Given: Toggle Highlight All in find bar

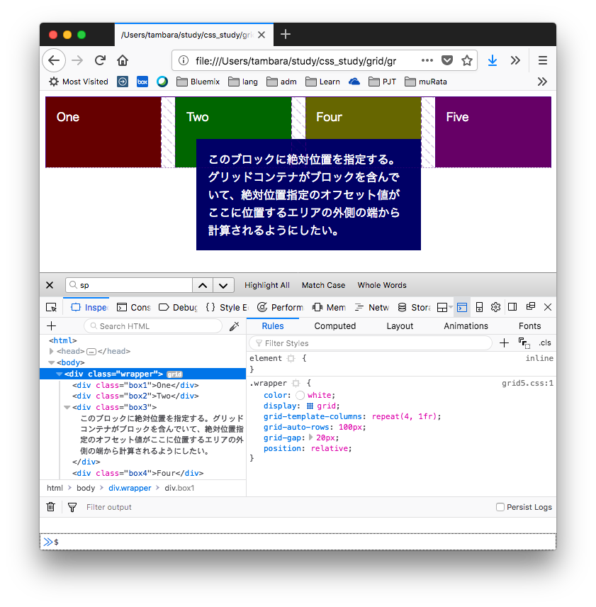Looking at the screenshot, I should click(x=267, y=285).
